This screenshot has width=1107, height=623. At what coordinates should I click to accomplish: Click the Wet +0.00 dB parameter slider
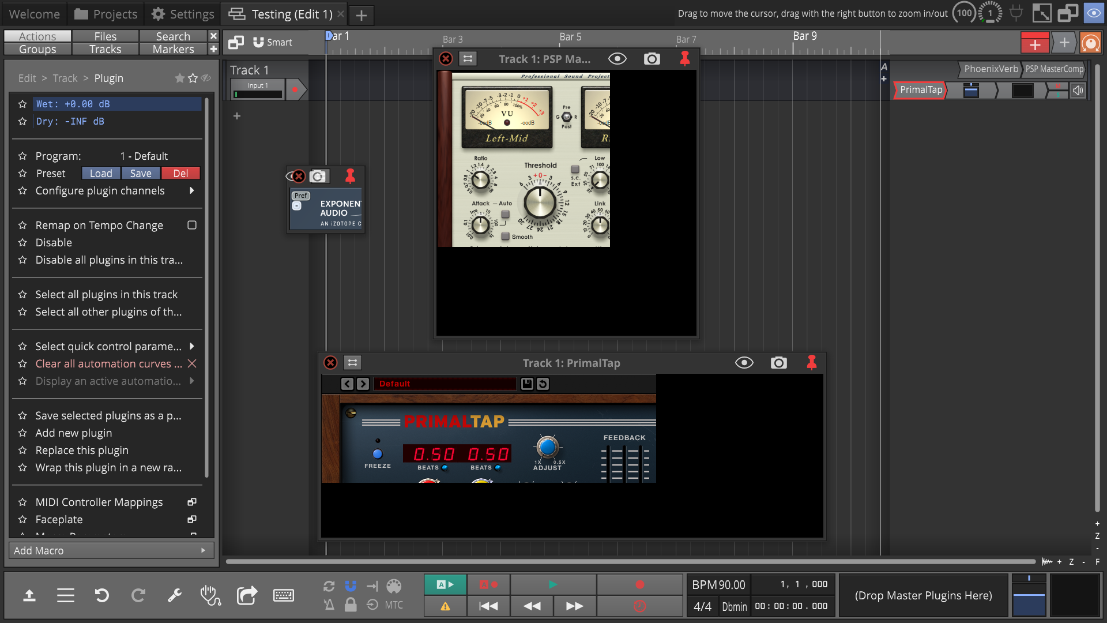[117, 104]
